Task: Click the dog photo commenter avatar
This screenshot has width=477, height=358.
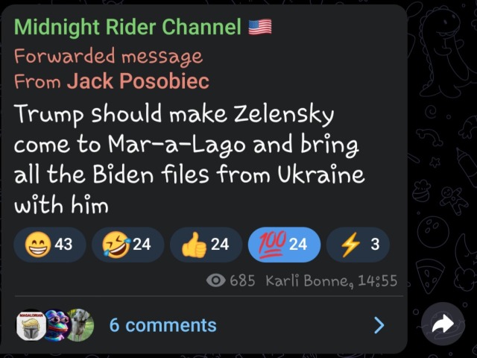Action: tap(80, 325)
